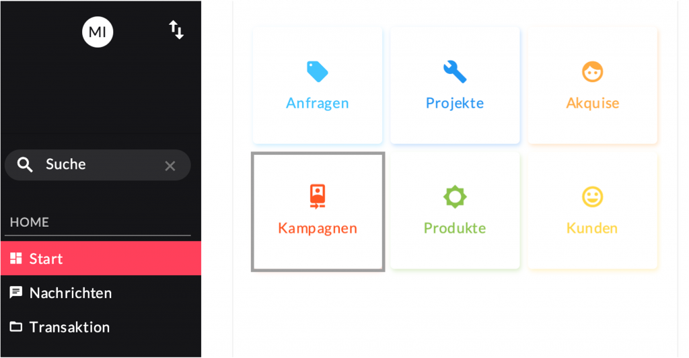Select Start in the sidebar menu
Screen dimensions: 689x358
[101, 258]
